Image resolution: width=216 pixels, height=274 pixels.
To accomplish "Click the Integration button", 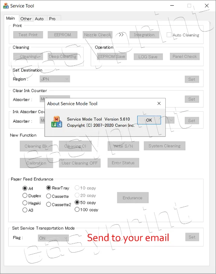I will (144, 35).
